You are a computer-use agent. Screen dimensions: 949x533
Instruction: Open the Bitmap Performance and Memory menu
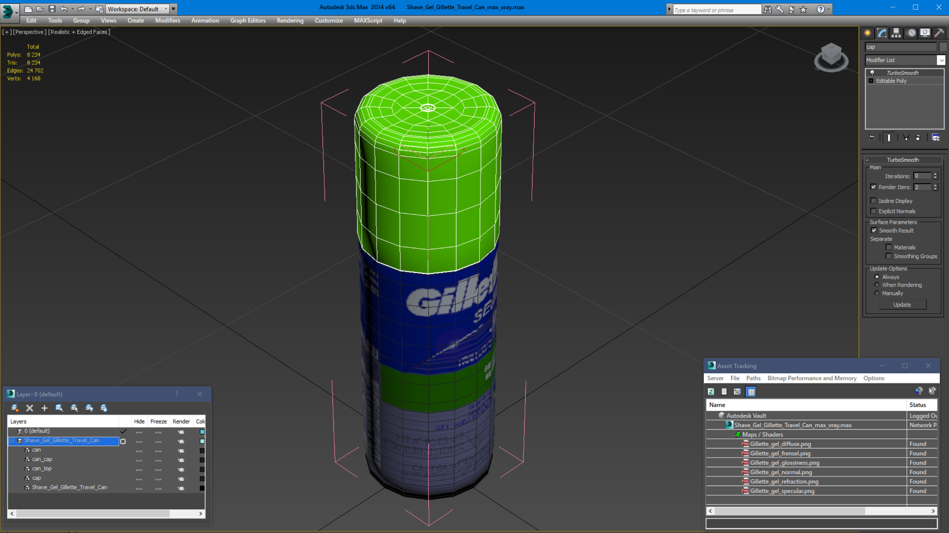click(812, 378)
